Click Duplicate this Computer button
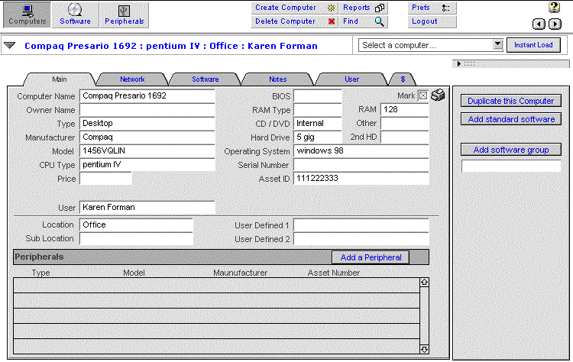This screenshot has height=362, width=573. coord(511,101)
